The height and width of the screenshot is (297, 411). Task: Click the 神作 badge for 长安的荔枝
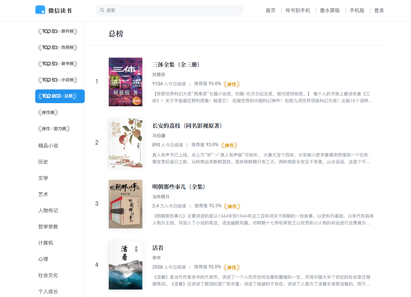coord(229,145)
